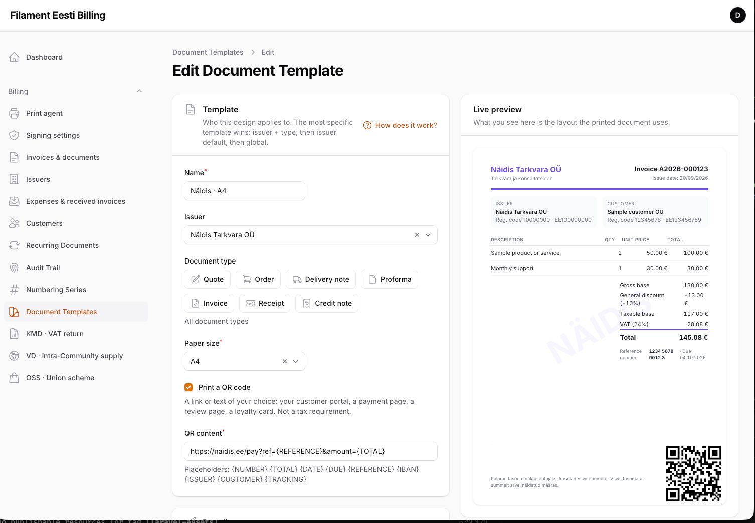Screen dimensions: 755x523
Task: Select the Proforma document type
Action: coord(390,279)
